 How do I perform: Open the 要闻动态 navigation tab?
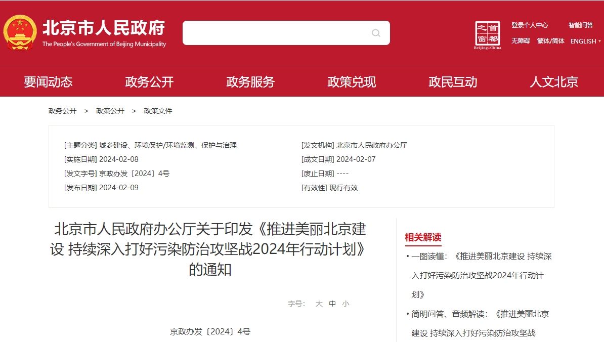click(x=48, y=81)
